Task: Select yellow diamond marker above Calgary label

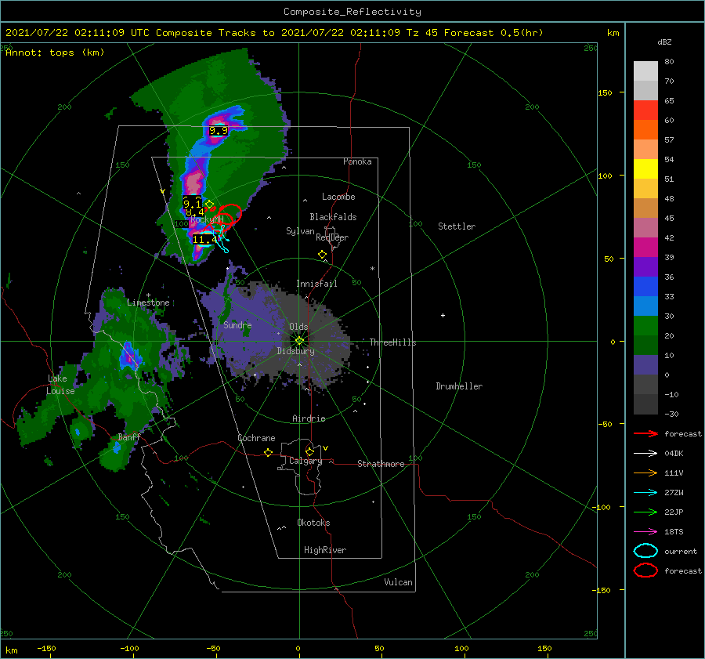Action: click(309, 451)
